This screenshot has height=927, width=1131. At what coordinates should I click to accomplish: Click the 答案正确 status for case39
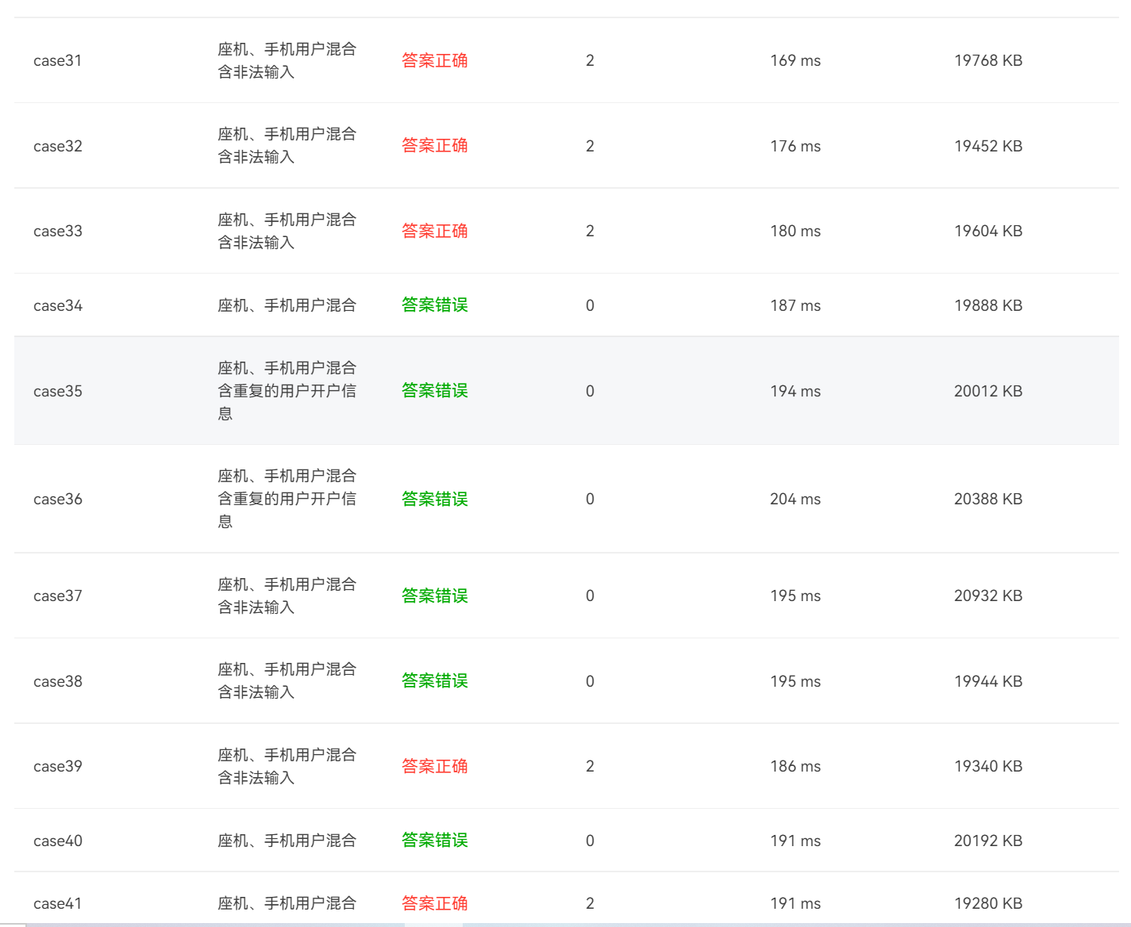coord(434,767)
